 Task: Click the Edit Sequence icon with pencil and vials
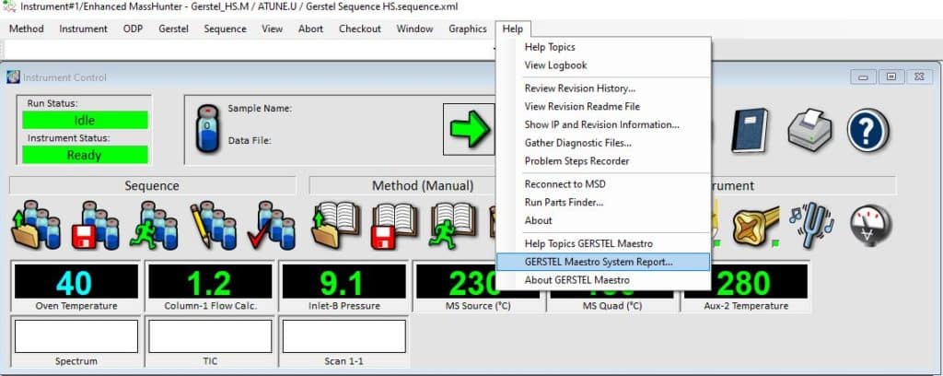(x=213, y=226)
